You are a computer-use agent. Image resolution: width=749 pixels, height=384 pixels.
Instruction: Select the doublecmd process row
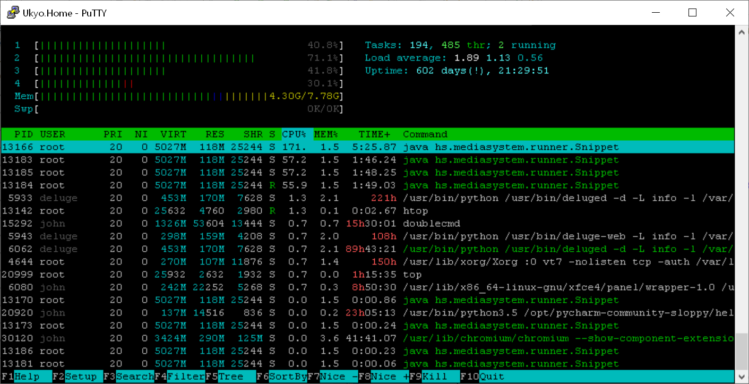(x=368, y=224)
